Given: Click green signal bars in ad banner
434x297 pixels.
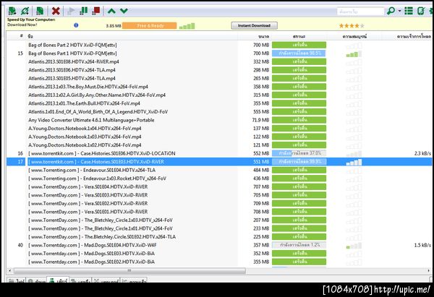Looking at the screenshot, I should 187,26.
